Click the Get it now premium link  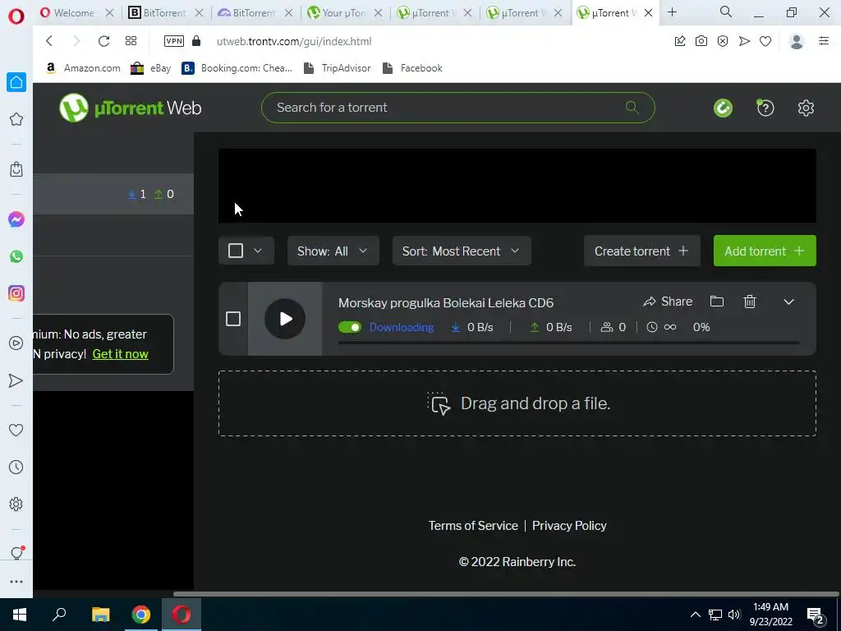(120, 354)
